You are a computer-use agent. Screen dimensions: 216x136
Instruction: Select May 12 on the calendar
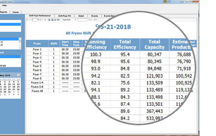18,84
